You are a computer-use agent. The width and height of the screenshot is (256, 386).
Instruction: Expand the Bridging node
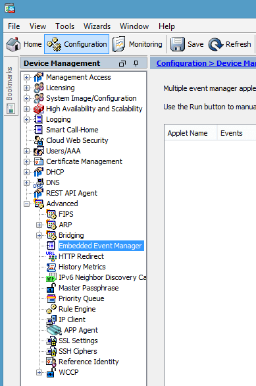point(39,235)
